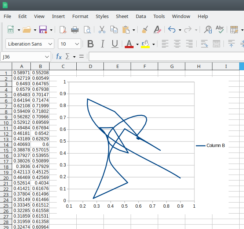
Task: Open Find and Replace icon
Action: click(x=208, y=30)
